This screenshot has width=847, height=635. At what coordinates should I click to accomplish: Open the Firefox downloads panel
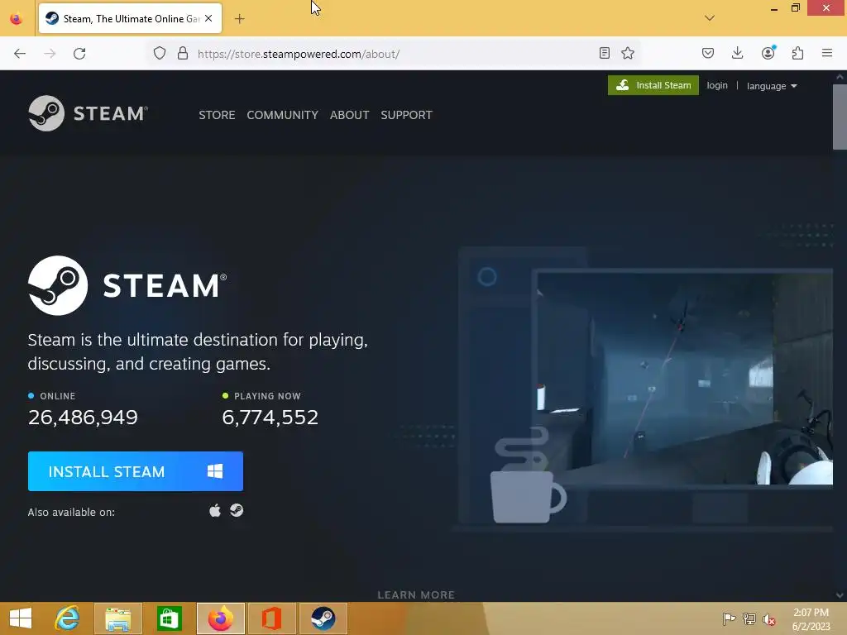pos(737,53)
